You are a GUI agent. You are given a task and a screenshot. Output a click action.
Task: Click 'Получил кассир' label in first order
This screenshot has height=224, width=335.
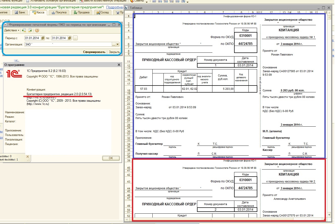[x=147, y=153]
